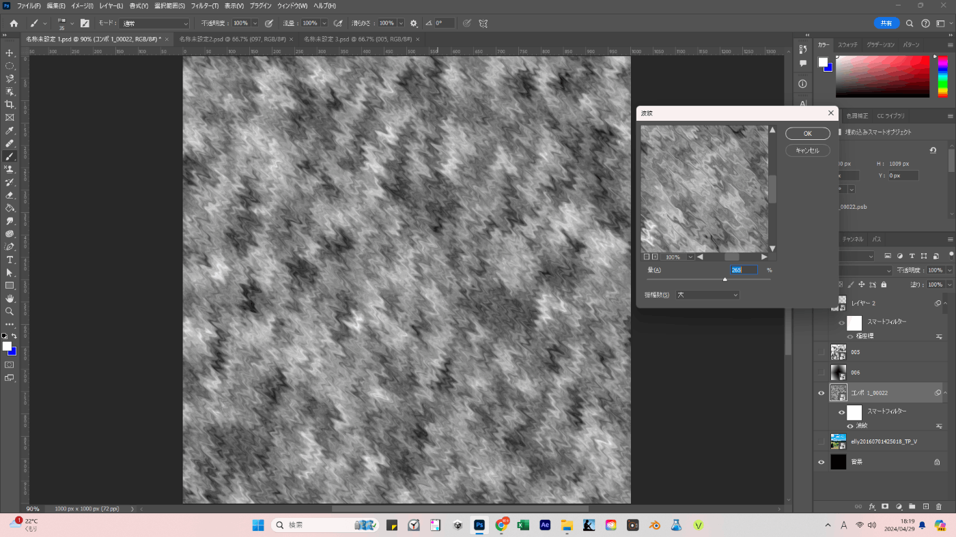This screenshot has height=537, width=956.
Task: Select the Crop tool
Action: coord(10,104)
